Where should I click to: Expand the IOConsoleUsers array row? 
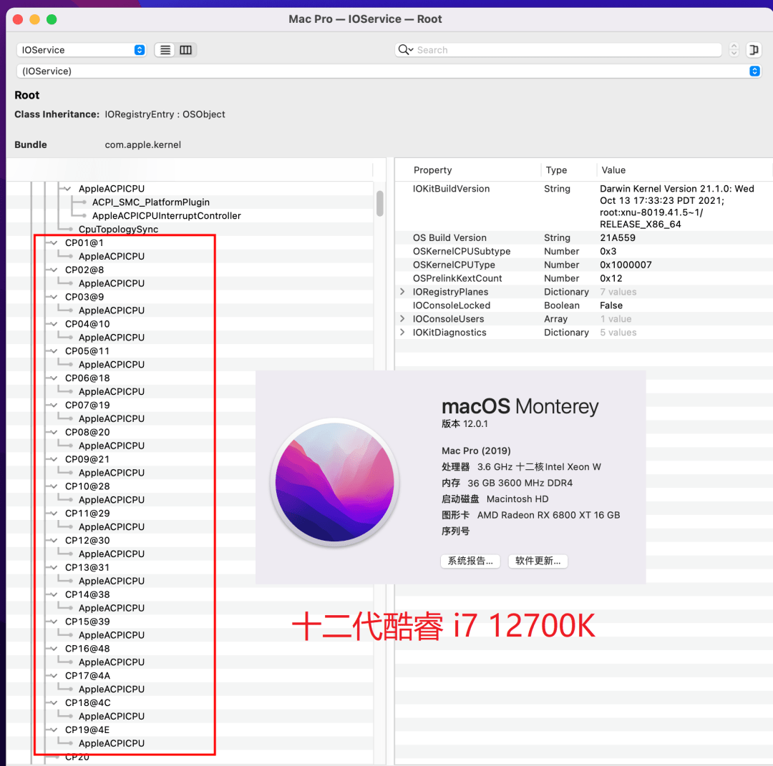pos(402,319)
